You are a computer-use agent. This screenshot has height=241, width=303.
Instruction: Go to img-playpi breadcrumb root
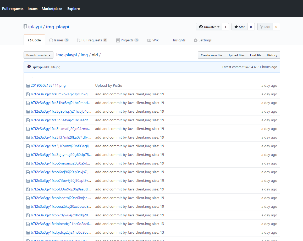click(67, 55)
